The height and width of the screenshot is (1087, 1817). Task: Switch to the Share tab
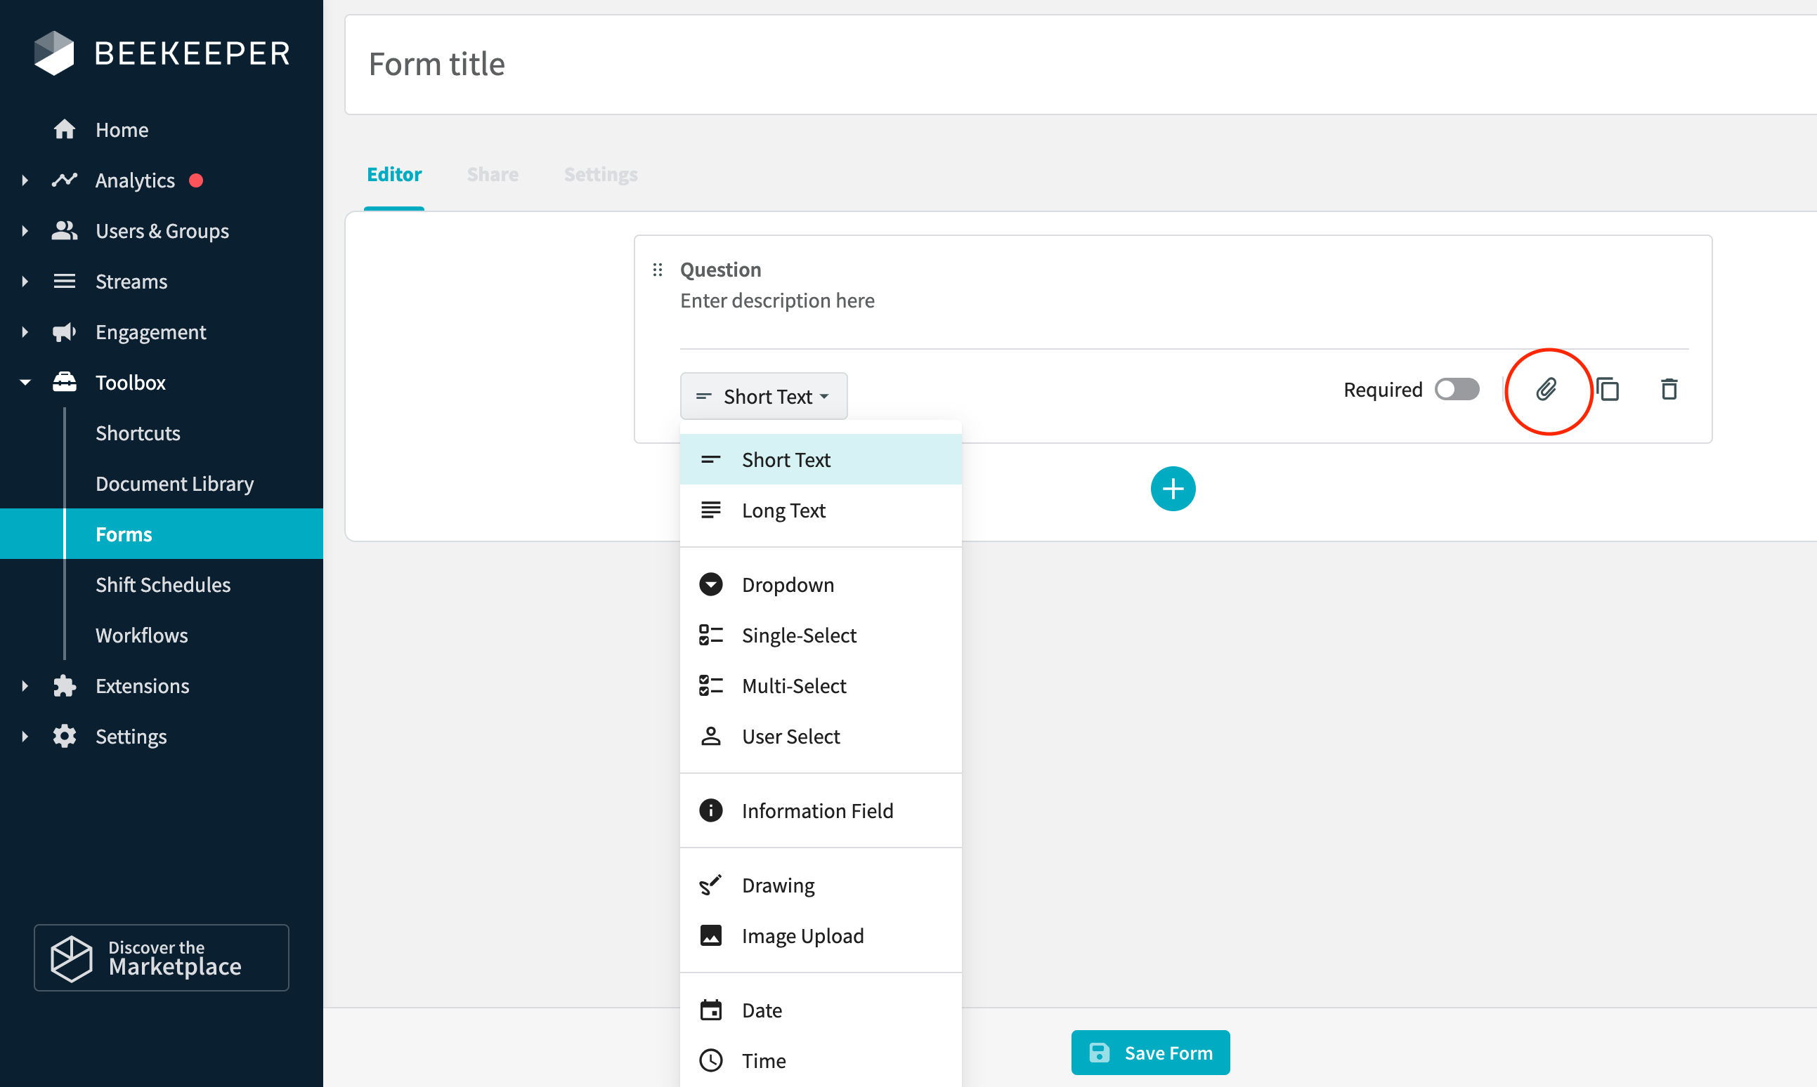[x=493, y=174]
